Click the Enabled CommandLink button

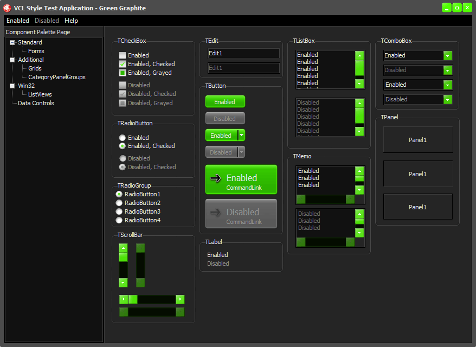point(241,179)
